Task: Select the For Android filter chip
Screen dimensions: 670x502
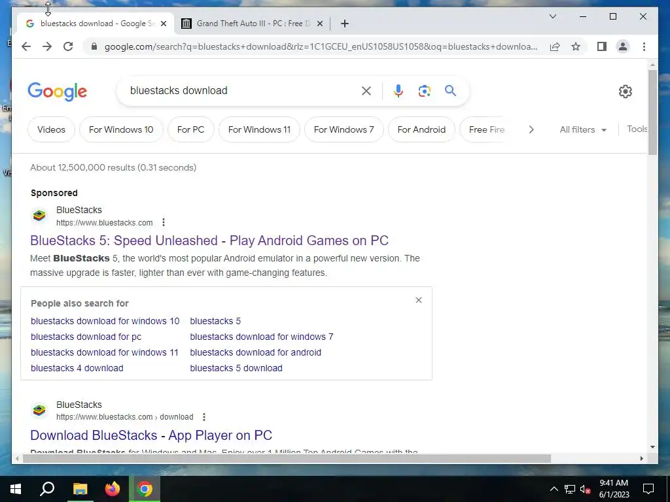Action: [x=421, y=129]
